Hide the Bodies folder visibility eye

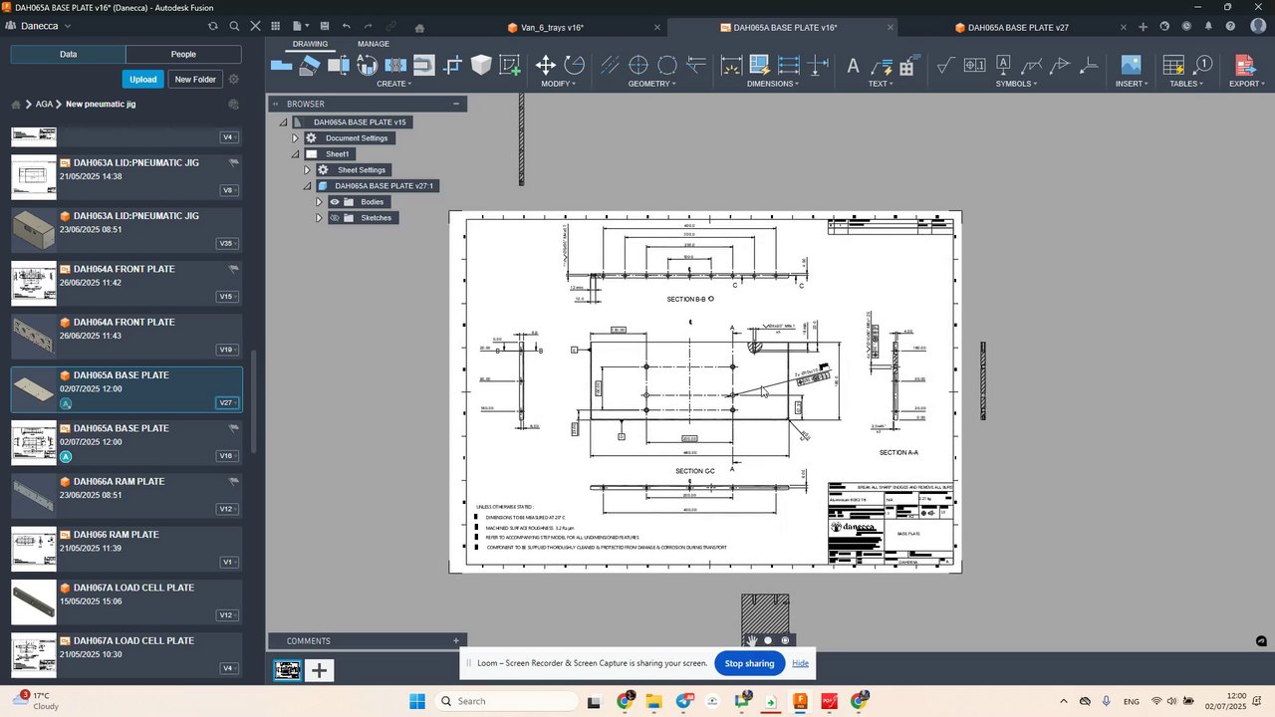335,202
